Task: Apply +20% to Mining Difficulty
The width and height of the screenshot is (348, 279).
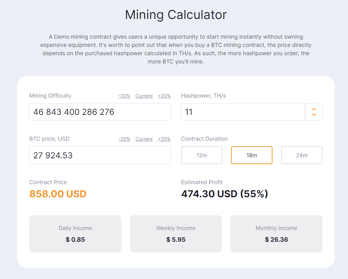Action: (x=164, y=96)
